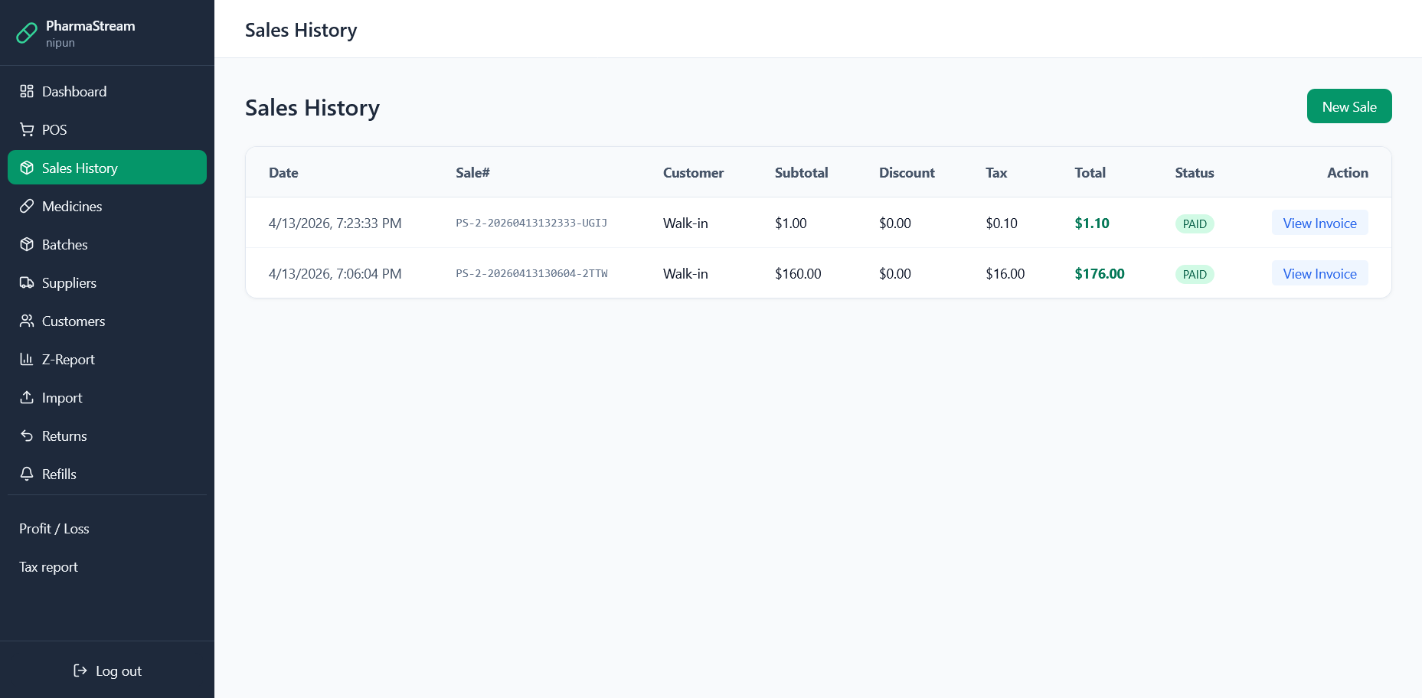This screenshot has width=1422, height=698.
Task: Click the Refills bell icon
Action: [x=27, y=474]
